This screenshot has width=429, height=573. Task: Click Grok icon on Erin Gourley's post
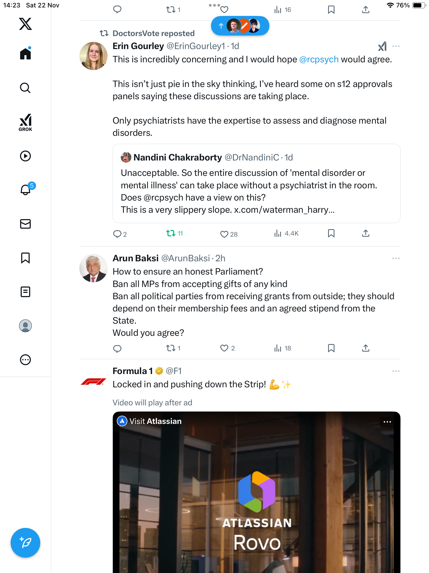382,46
